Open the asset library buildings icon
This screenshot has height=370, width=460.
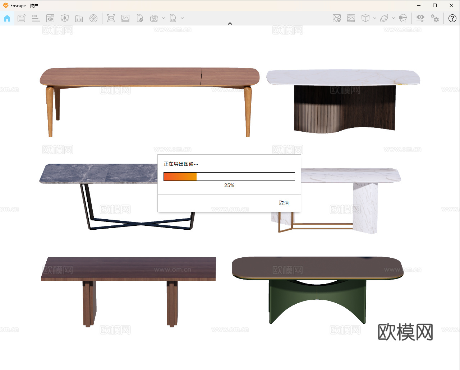[x=79, y=18]
